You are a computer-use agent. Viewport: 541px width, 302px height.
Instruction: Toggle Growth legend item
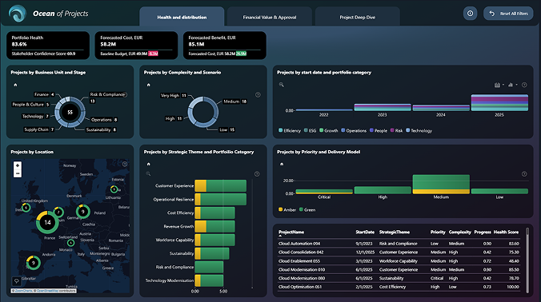point(328,130)
